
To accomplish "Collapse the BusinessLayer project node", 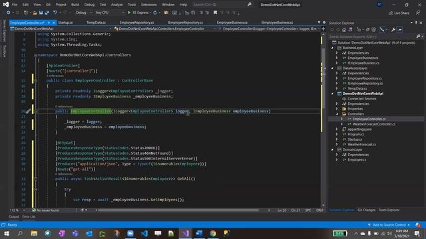I will click(332, 48).
